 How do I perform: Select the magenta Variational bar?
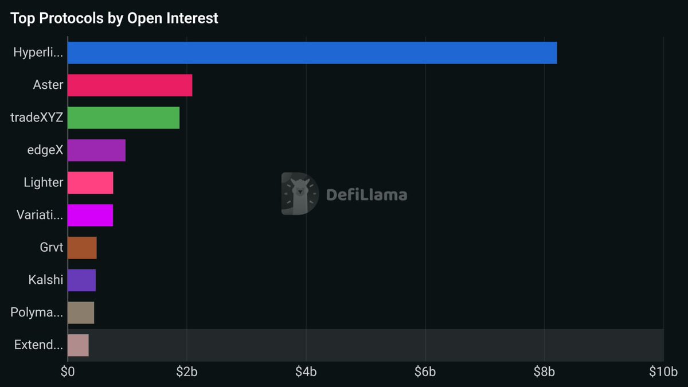[90, 215]
